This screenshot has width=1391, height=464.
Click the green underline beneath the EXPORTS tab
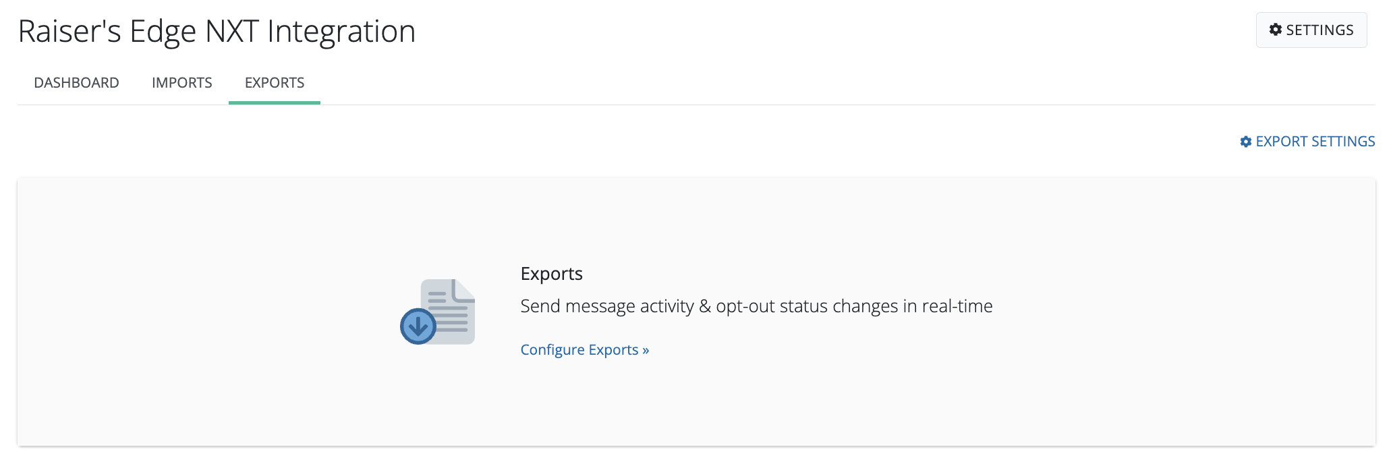[x=275, y=103]
